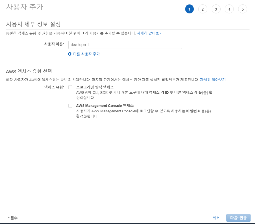Go to wizard step 1
The width and height of the screenshot is (255, 224).
189,9
